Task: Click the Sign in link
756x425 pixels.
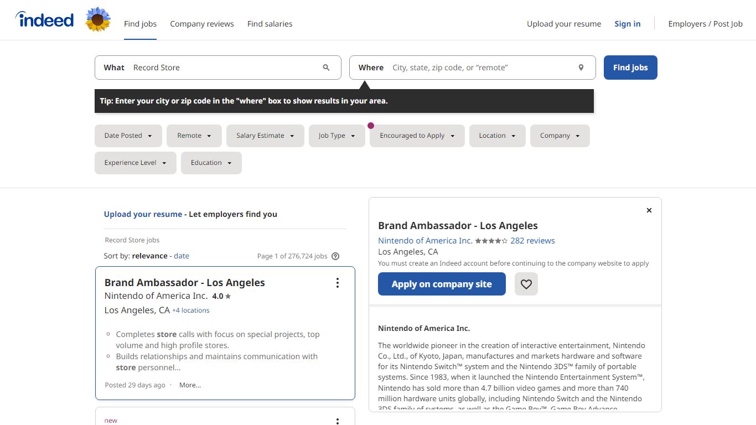Action: [628, 24]
